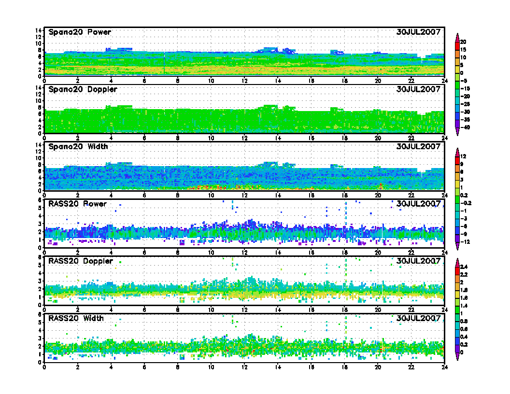Click the '2.4' label on the bottom colorbar
Screen dimensions: 510x394
[464, 267]
